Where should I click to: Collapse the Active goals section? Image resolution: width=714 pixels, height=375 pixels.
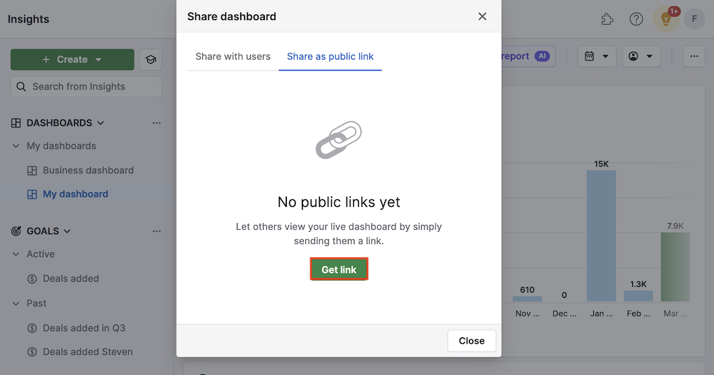[x=15, y=254]
